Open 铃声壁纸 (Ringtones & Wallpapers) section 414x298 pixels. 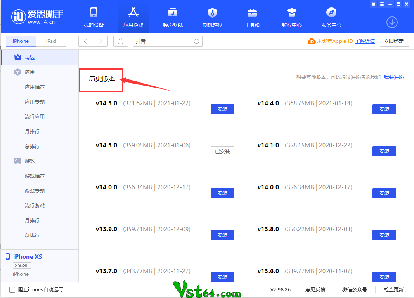coord(173,17)
